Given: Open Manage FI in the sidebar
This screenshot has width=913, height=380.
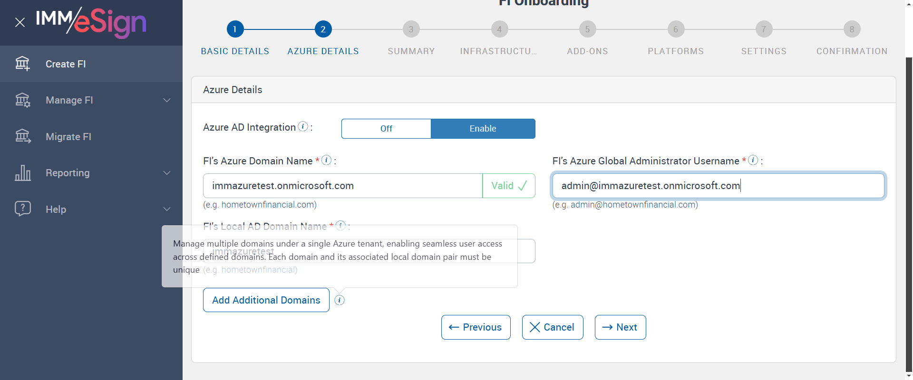Looking at the screenshot, I should point(91,100).
